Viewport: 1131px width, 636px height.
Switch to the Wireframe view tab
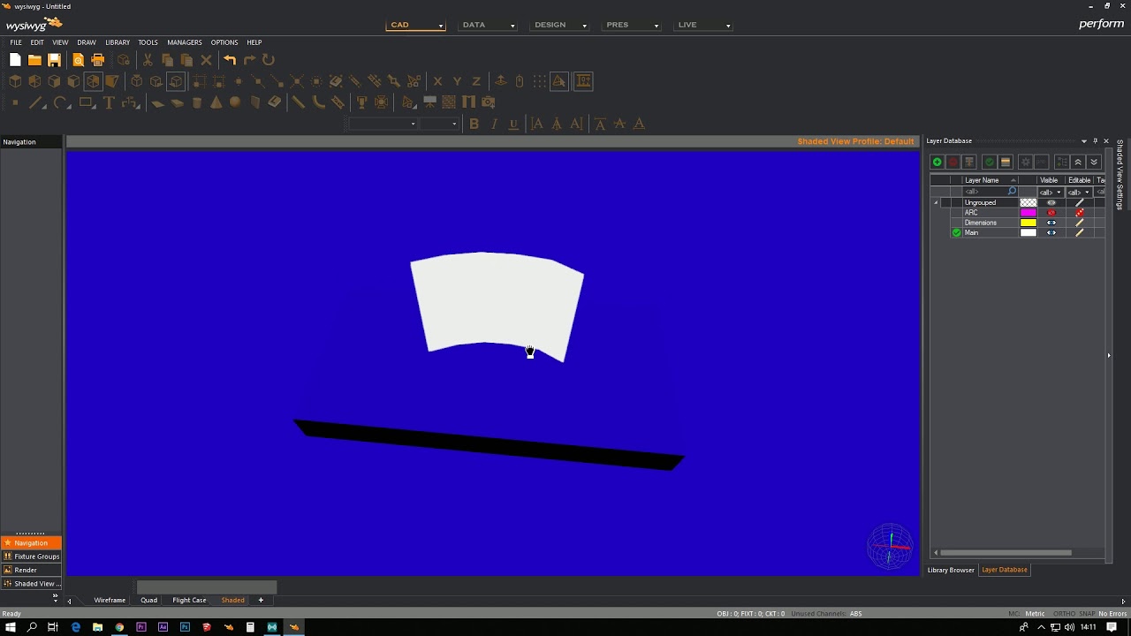click(110, 601)
